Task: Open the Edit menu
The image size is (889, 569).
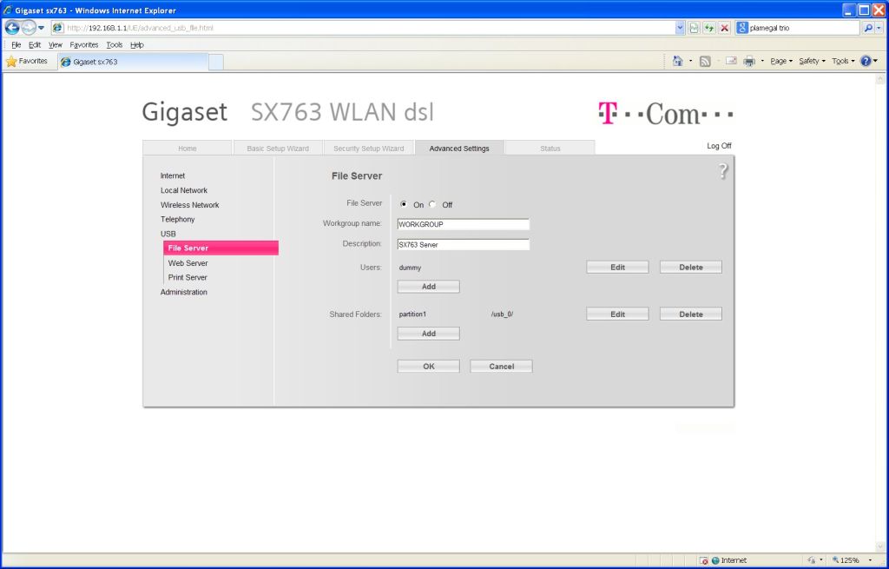Action: click(35, 45)
